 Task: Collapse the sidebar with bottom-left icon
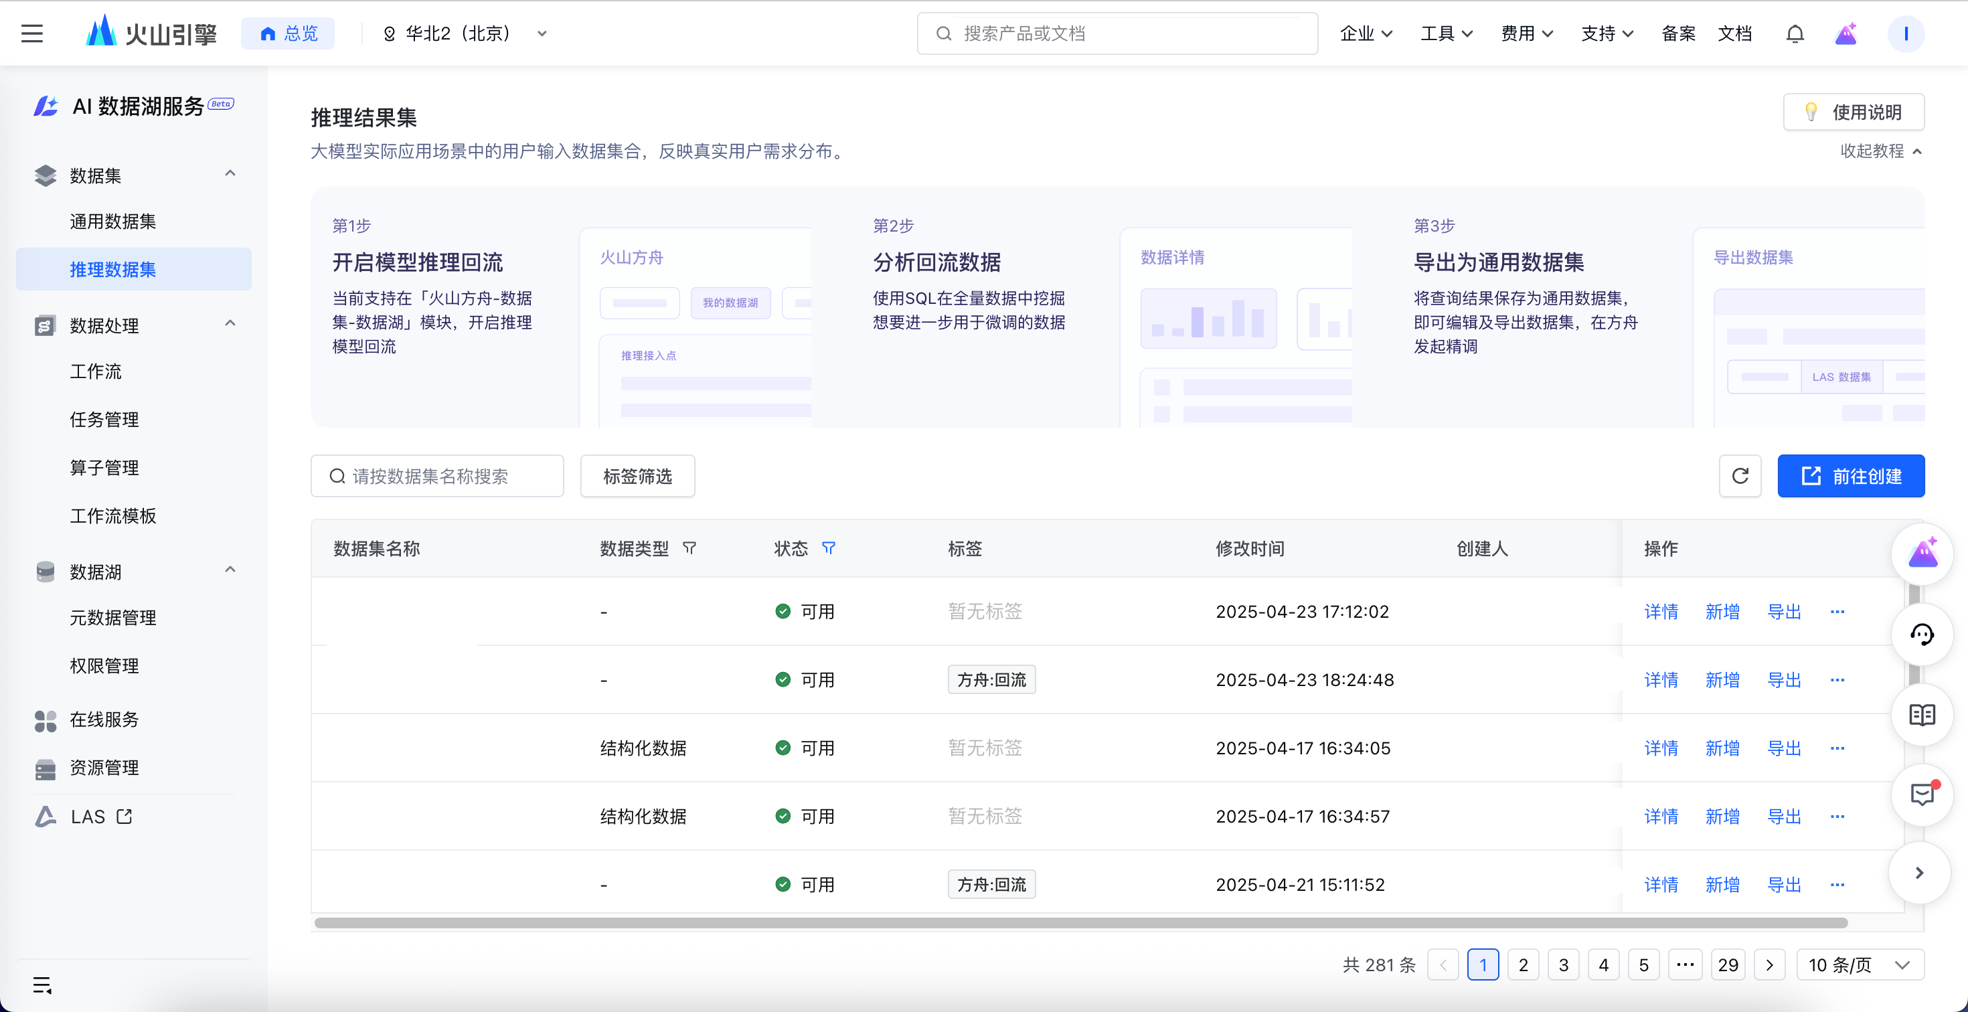click(x=42, y=985)
